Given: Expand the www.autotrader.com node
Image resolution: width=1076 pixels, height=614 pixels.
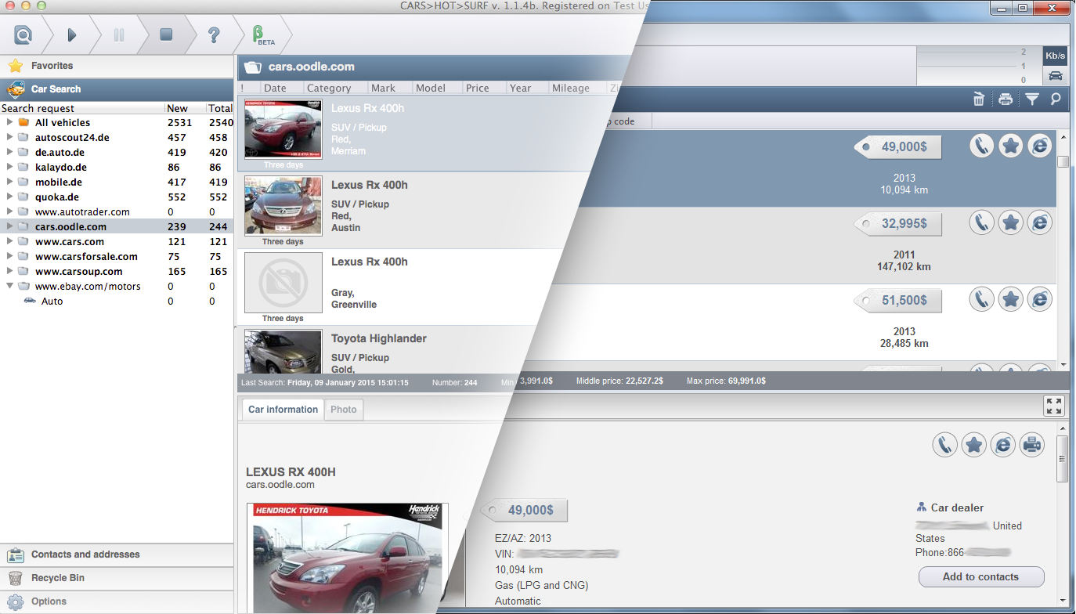Looking at the screenshot, I should (x=9, y=212).
